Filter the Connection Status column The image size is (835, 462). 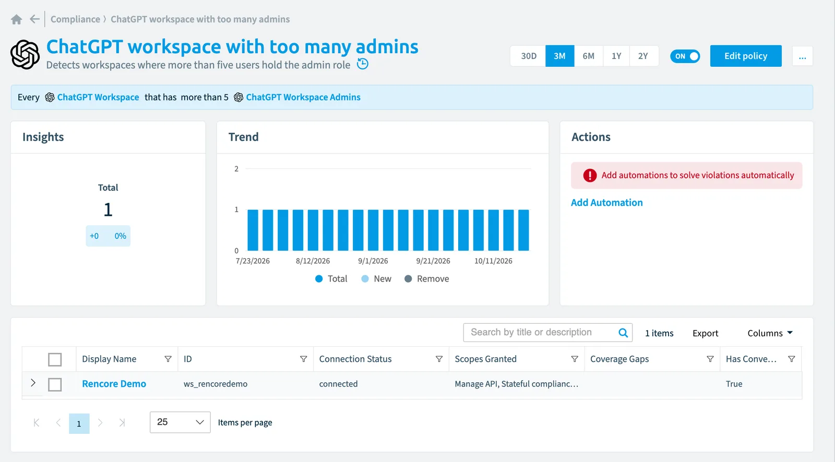[x=439, y=359]
